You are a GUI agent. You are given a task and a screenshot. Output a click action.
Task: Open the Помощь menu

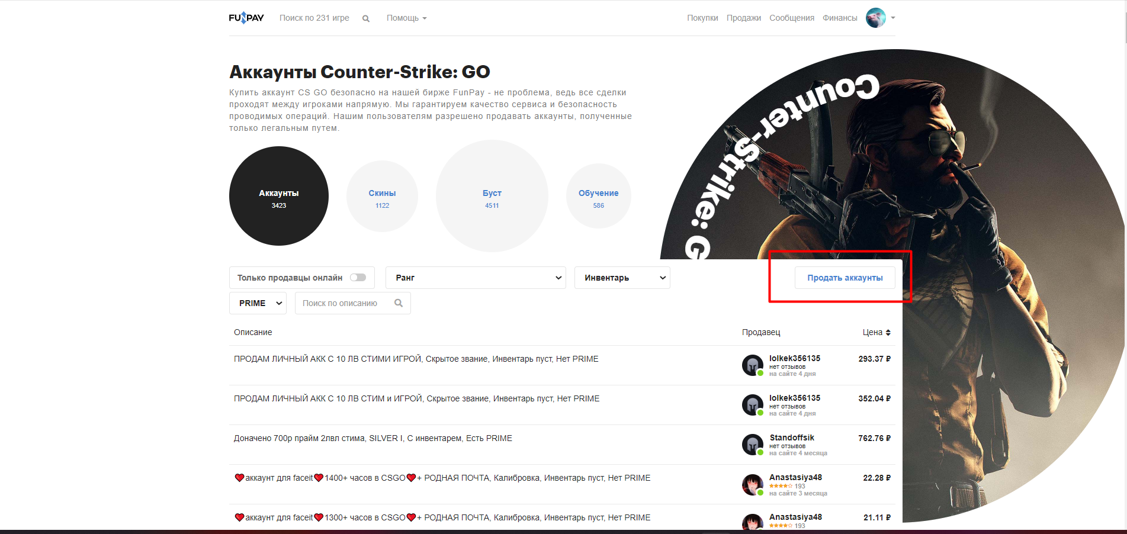[x=406, y=18]
